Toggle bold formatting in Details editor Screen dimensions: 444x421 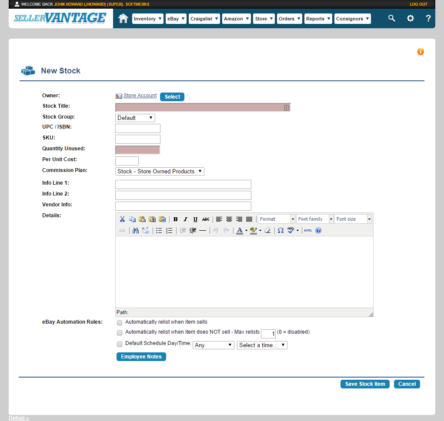(176, 219)
